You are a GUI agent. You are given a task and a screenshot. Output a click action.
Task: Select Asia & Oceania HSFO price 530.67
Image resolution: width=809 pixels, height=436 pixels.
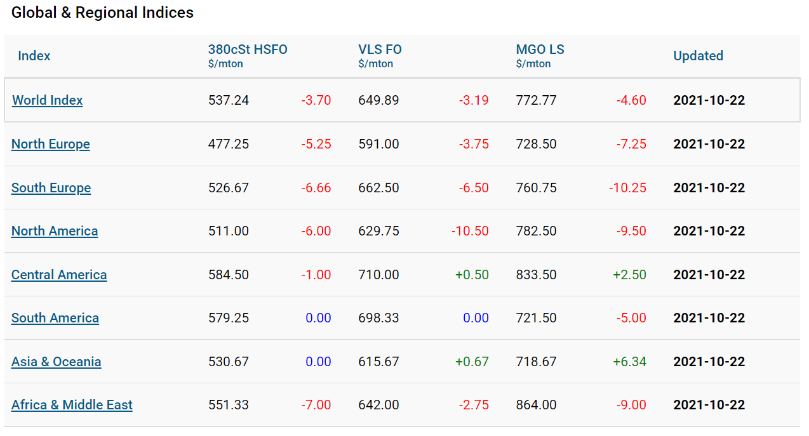pyautogui.click(x=229, y=362)
